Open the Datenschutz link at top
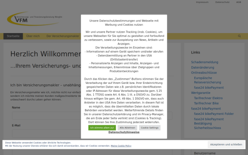The height and width of the screenshot is (155, 248). (x=222, y=2)
